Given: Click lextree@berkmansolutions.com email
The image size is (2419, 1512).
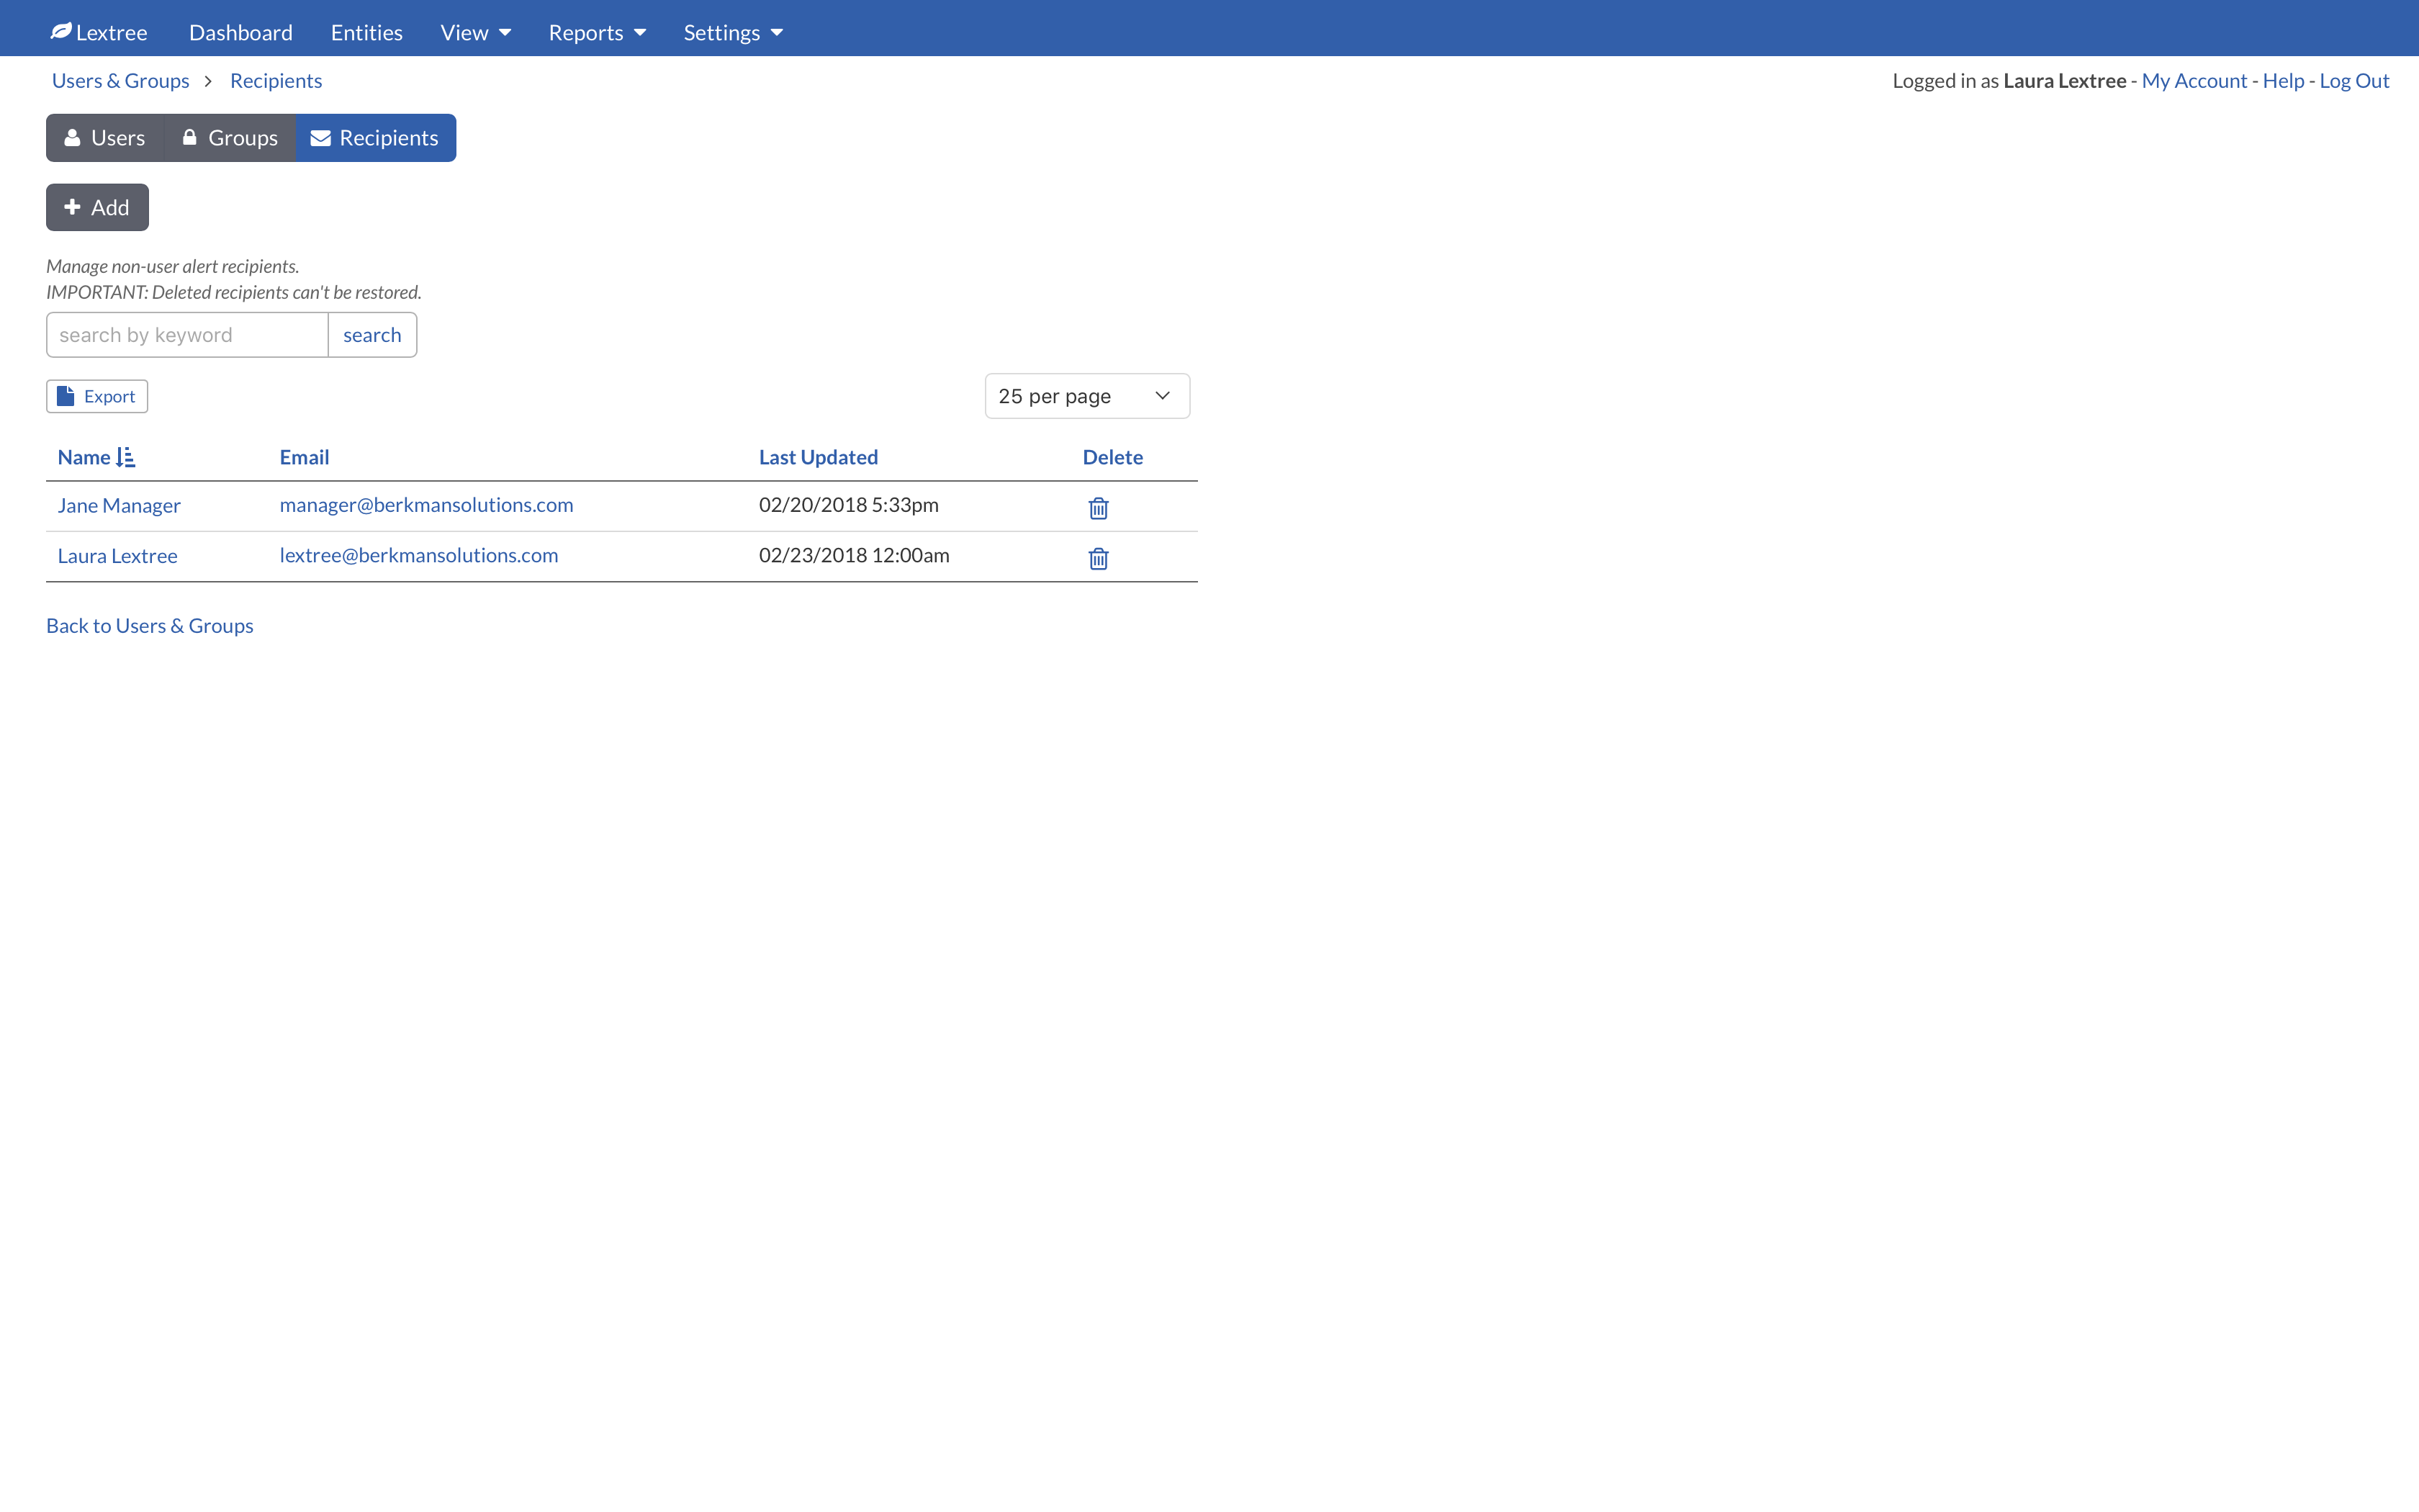Looking at the screenshot, I should 419,555.
